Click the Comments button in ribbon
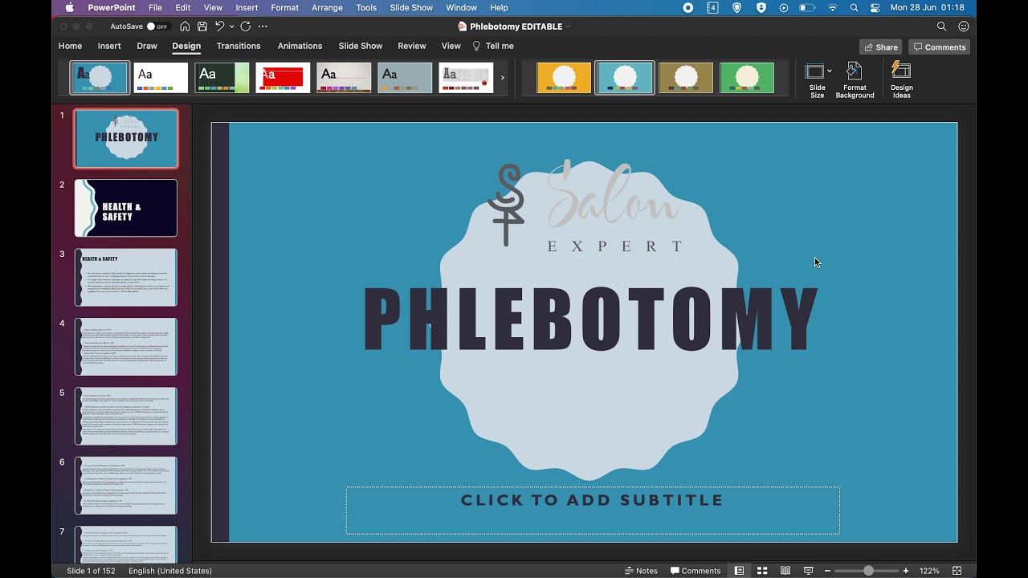The image size is (1028, 578). point(940,47)
